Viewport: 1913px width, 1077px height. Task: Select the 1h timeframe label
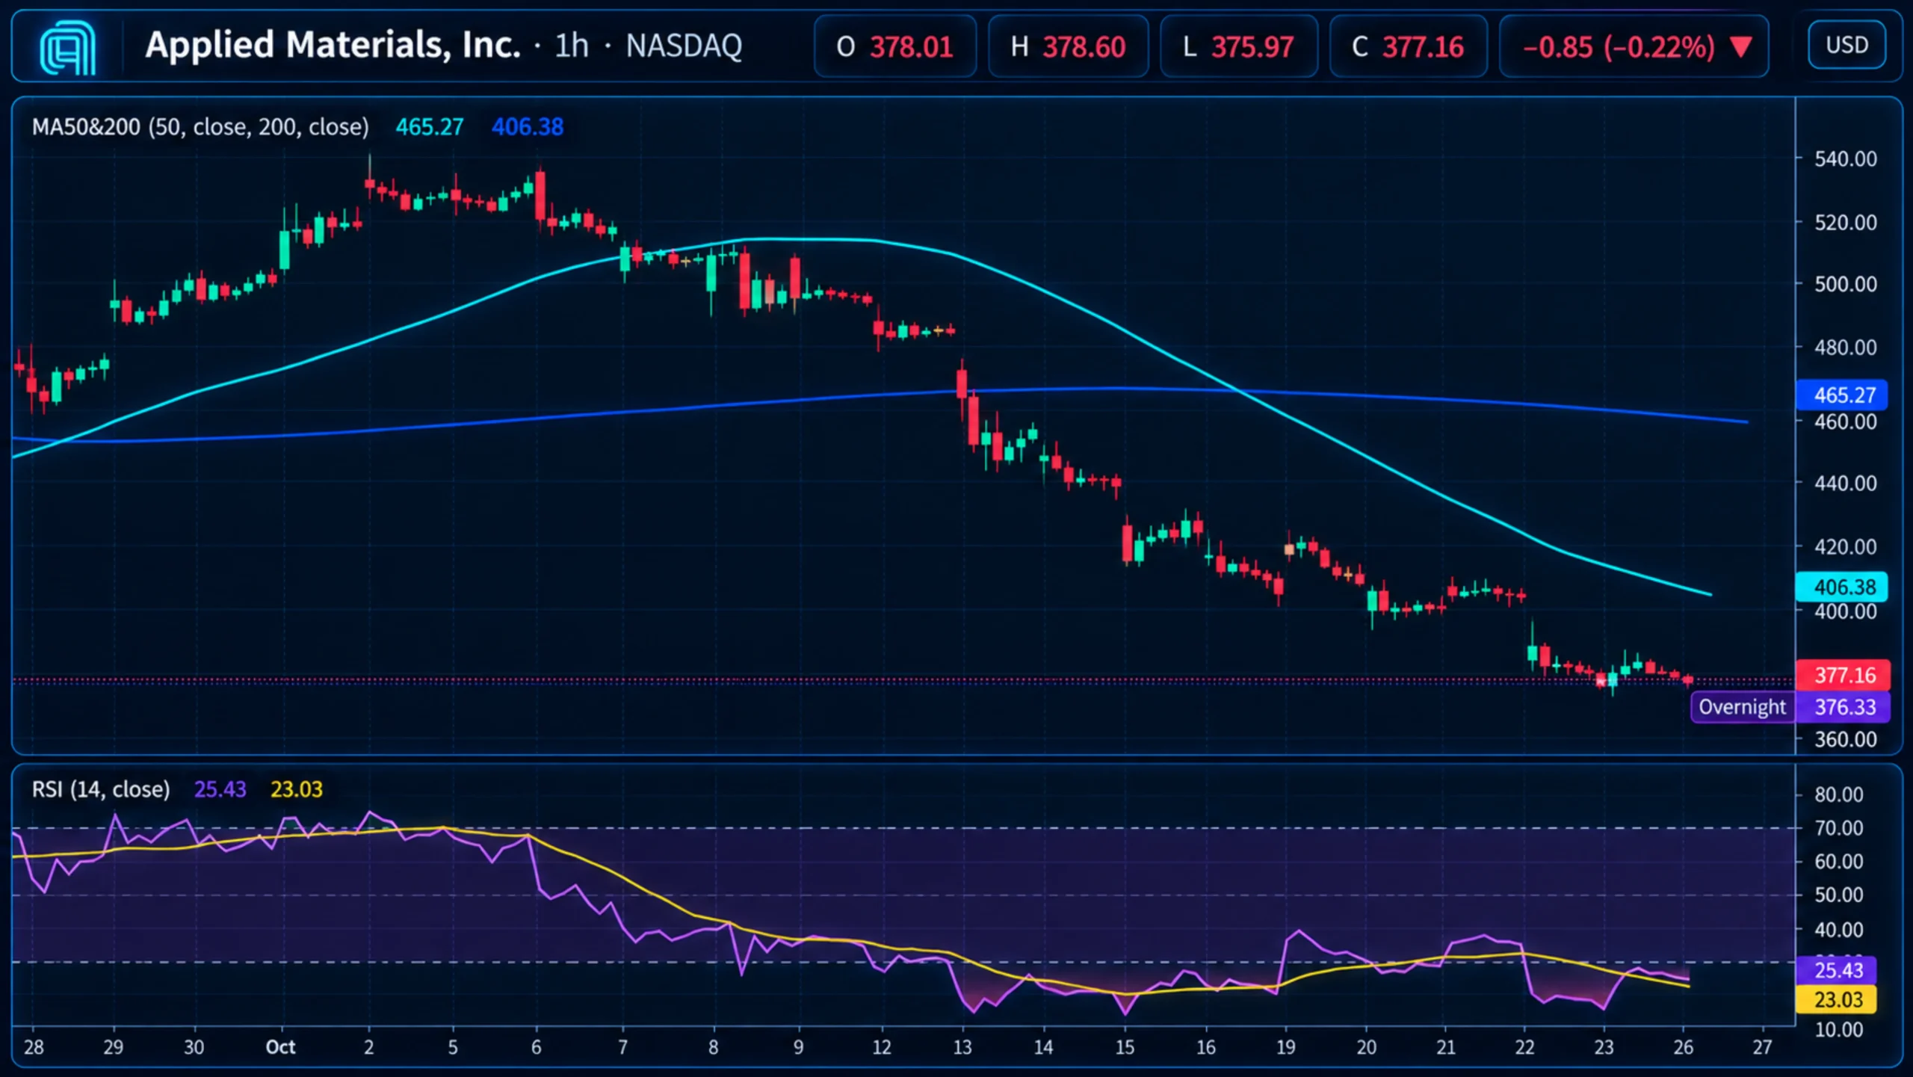coord(572,46)
